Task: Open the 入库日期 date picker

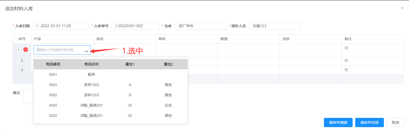Action: click(61, 26)
